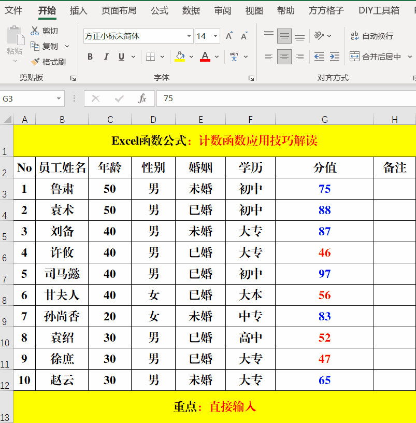Confirm entry with the checkmark icon
This screenshot has width=416, height=423.
(119, 98)
